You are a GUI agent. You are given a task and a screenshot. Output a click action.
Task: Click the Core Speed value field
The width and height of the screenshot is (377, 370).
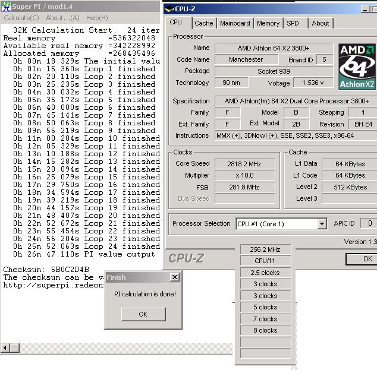click(244, 163)
